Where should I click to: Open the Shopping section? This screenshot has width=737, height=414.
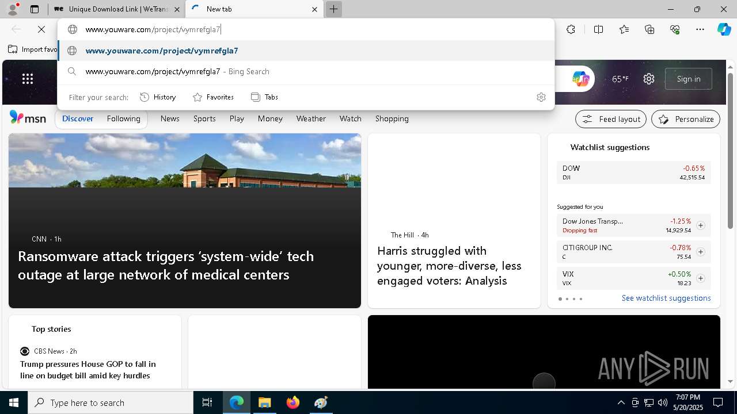(x=392, y=118)
